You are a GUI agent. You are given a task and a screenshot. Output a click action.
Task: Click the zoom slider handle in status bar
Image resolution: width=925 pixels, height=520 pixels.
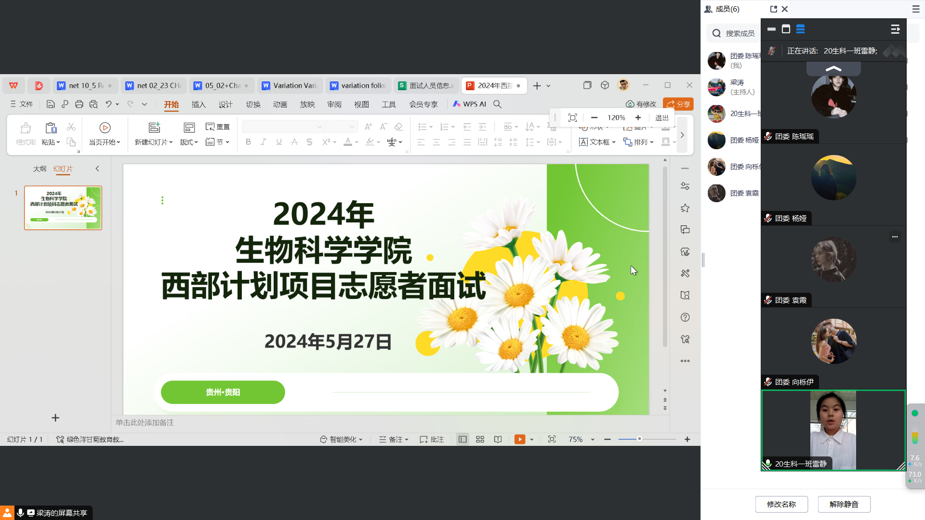639,439
